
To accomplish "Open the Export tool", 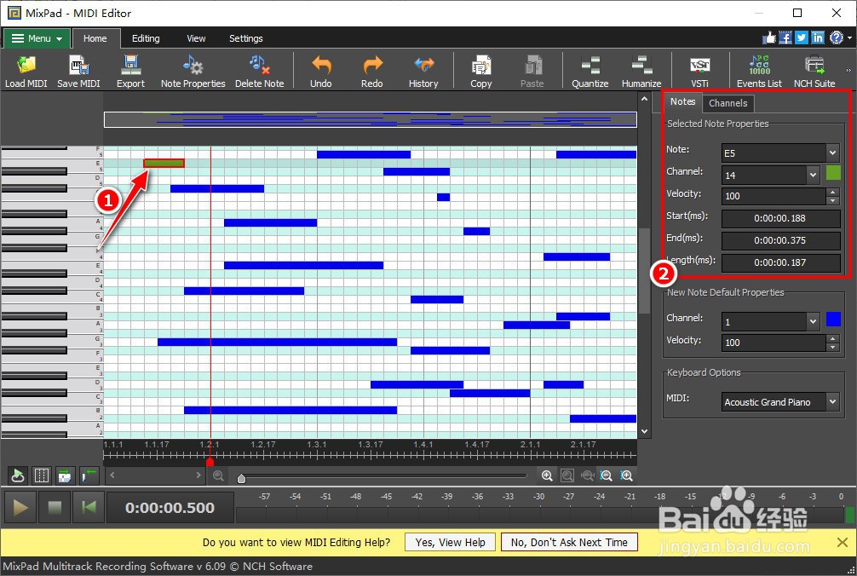I will click(130, 72).
